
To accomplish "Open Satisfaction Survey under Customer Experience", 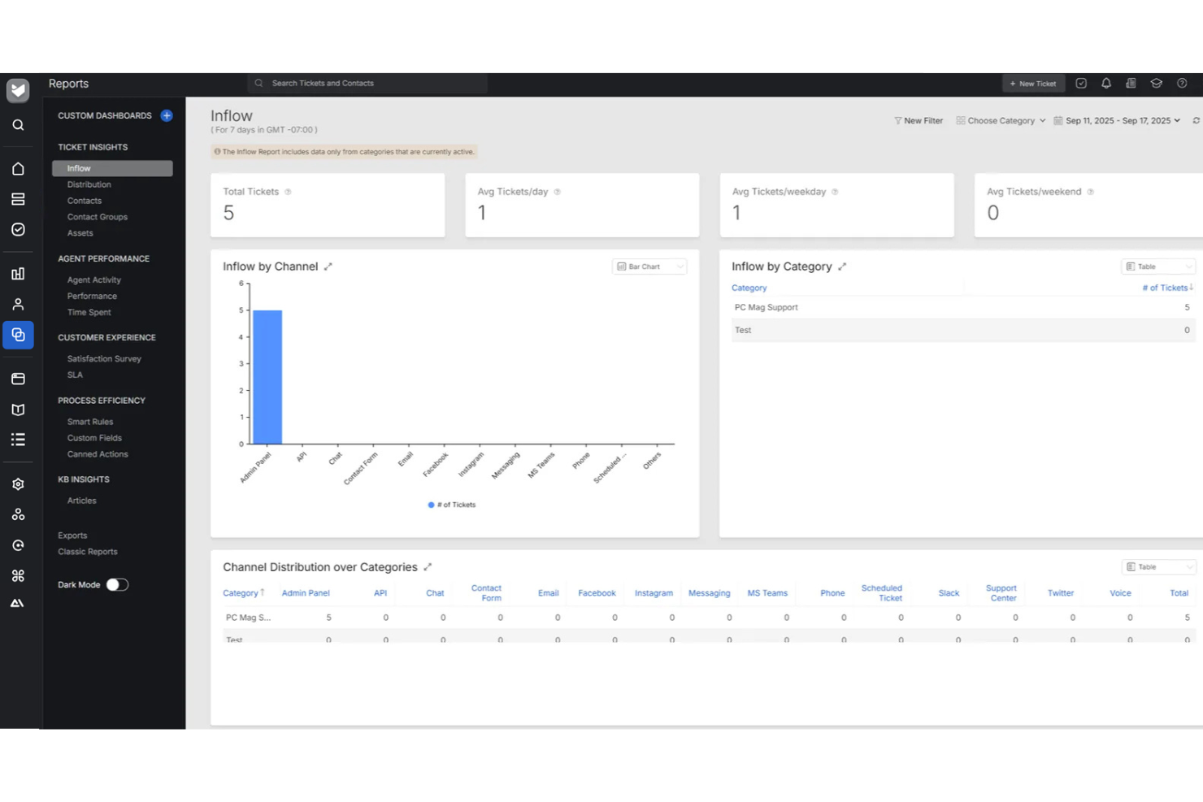I will click(x=104, y=358).
